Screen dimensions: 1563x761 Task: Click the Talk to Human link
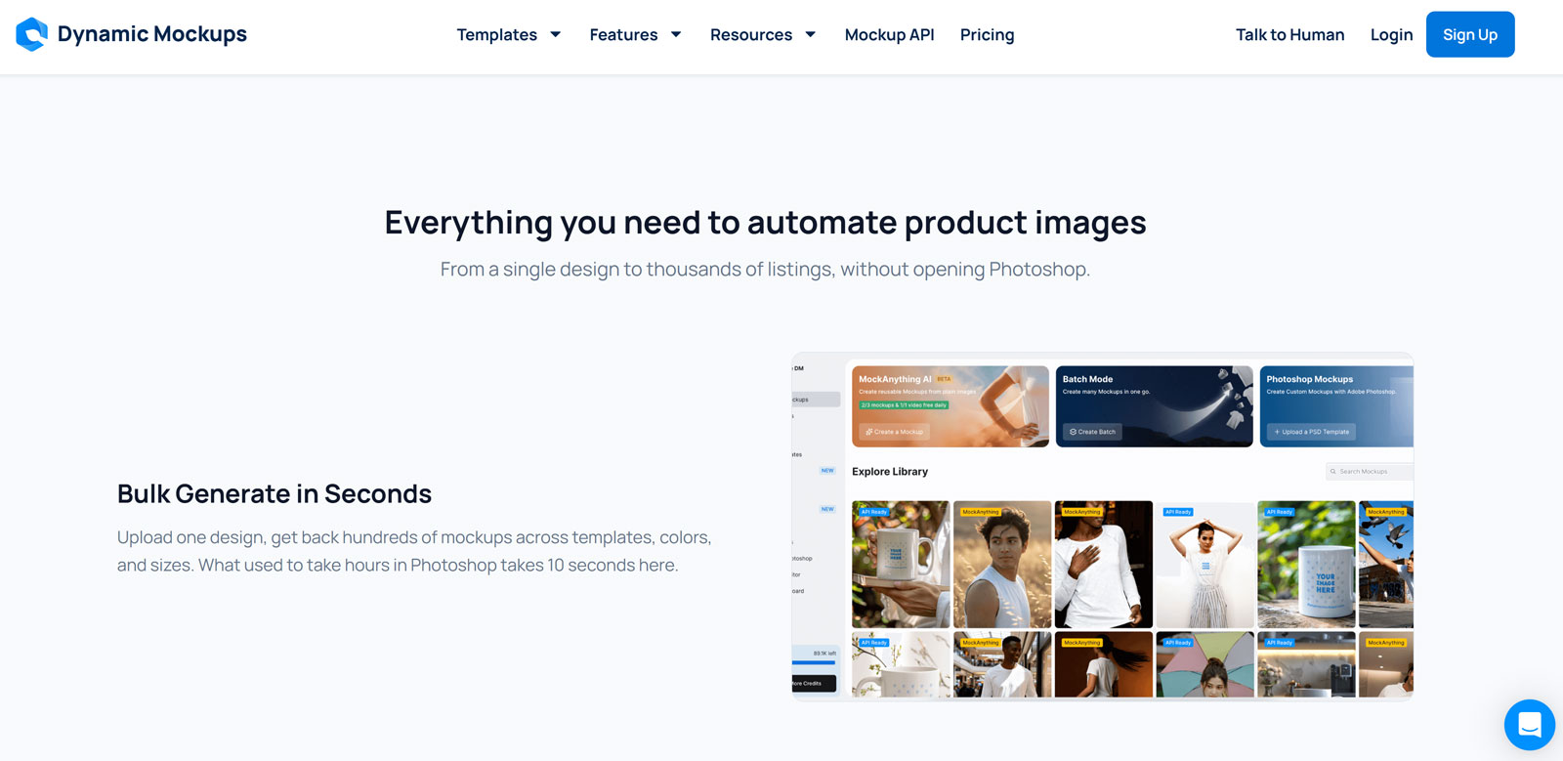[1289, 34]
